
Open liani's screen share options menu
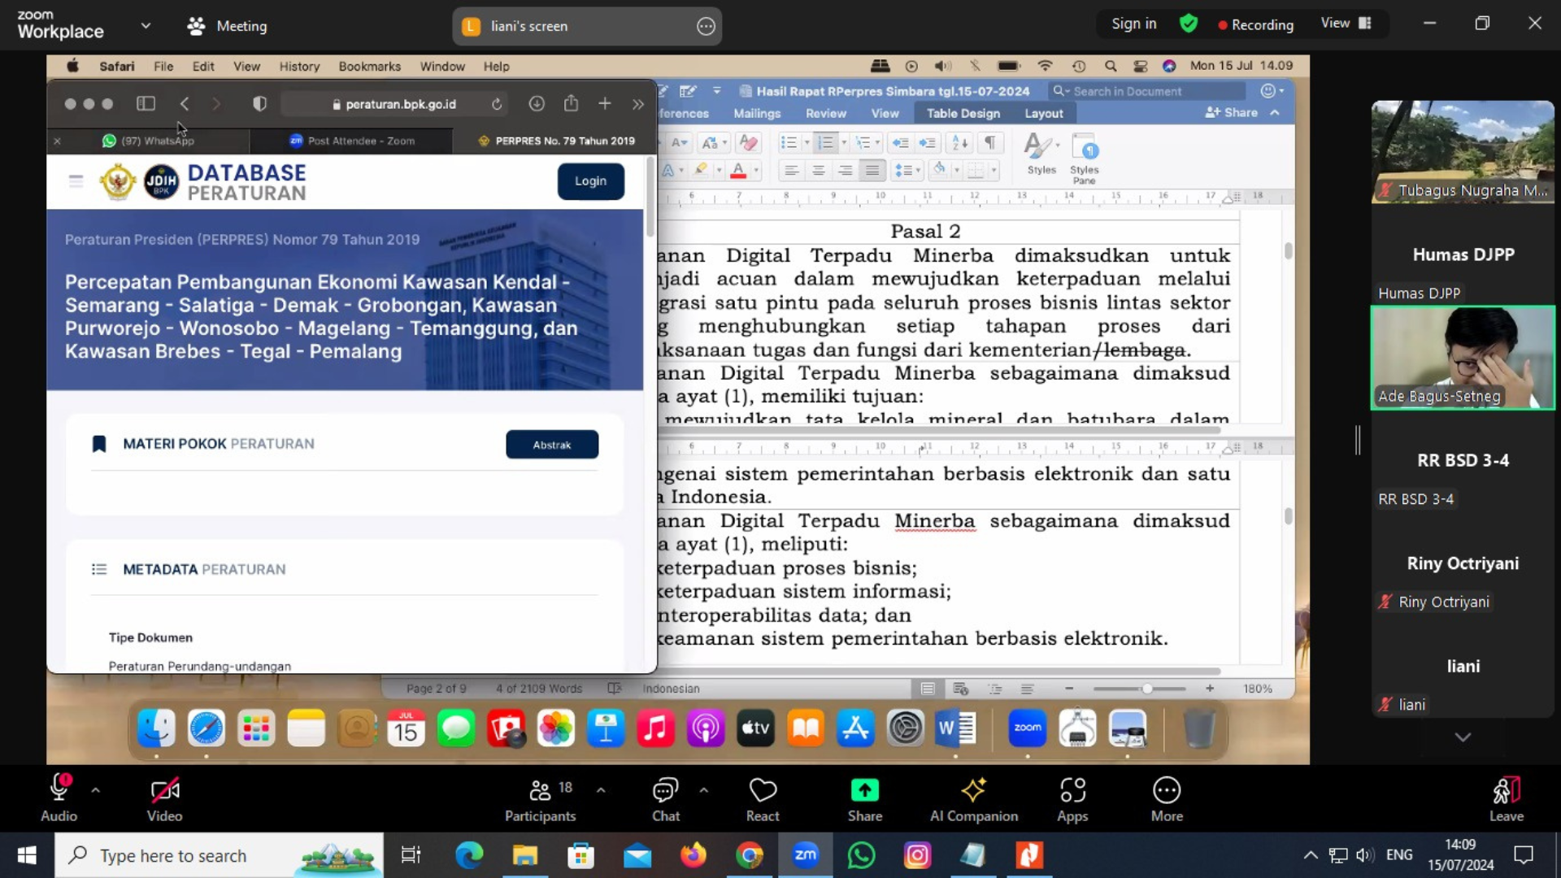click(706, 26)
